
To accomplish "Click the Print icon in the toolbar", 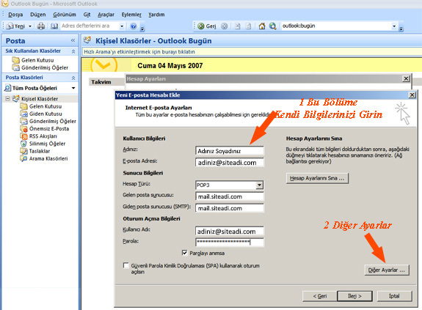I will pyautogui.click(x=41, y=26).
